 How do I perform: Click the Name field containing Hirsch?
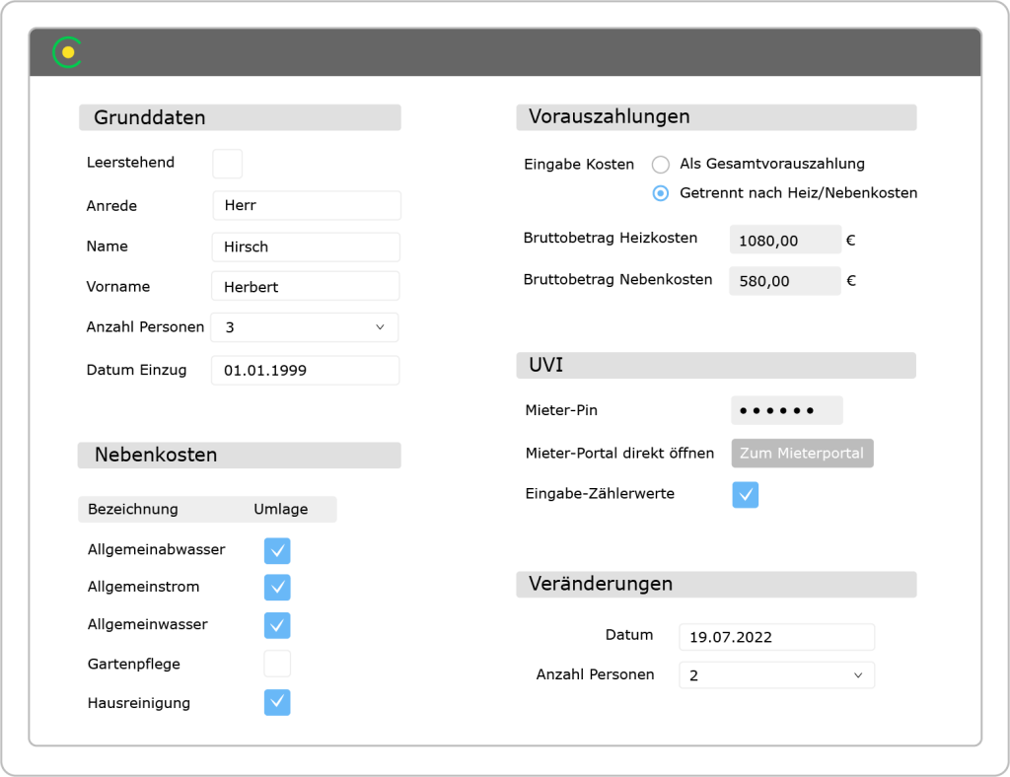pyautogui.click(x=306, y=247)
